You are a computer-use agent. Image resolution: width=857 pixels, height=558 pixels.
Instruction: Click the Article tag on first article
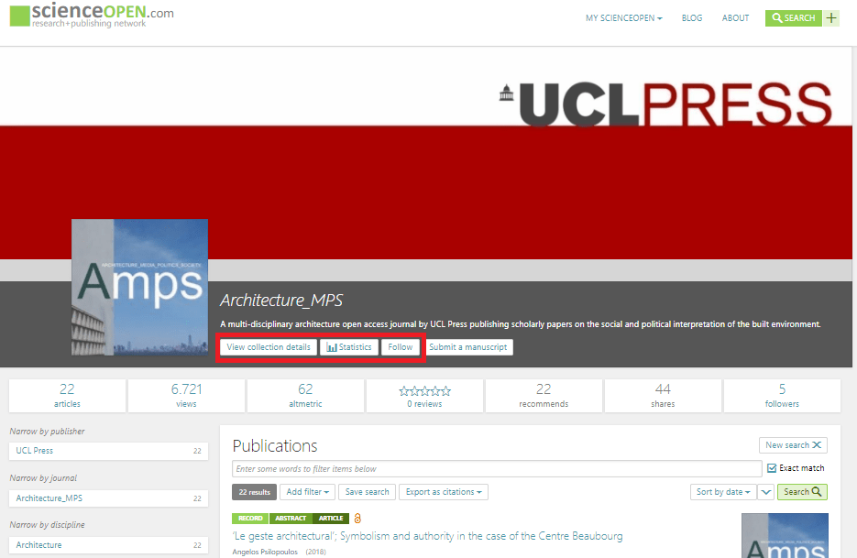[x=331, y=518]
